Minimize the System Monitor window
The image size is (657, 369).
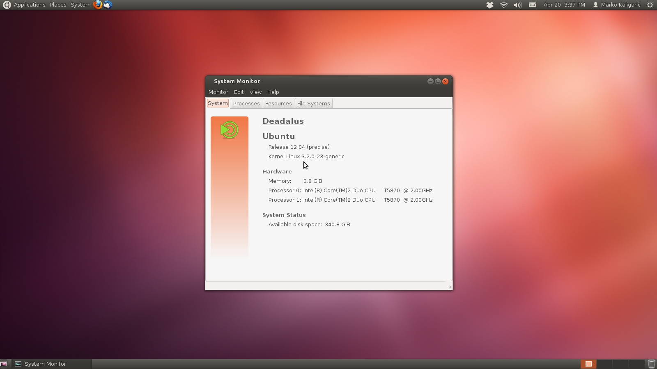(x=430, y=81)
